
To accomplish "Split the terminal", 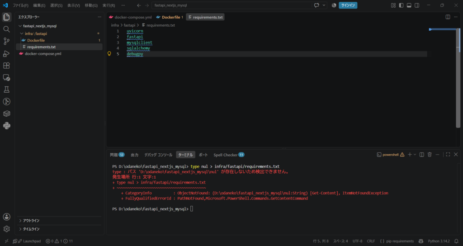I will pyautogui.click(x=422, y=155).
